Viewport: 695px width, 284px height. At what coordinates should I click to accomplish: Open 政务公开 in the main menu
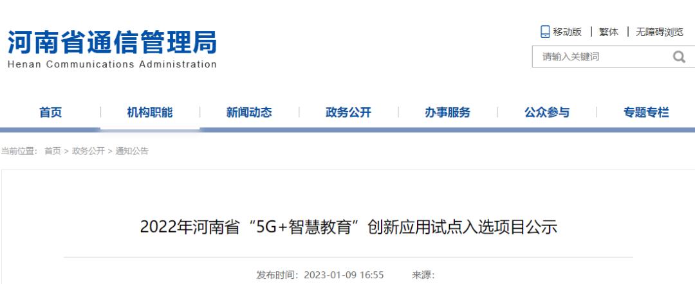[348, 112]
